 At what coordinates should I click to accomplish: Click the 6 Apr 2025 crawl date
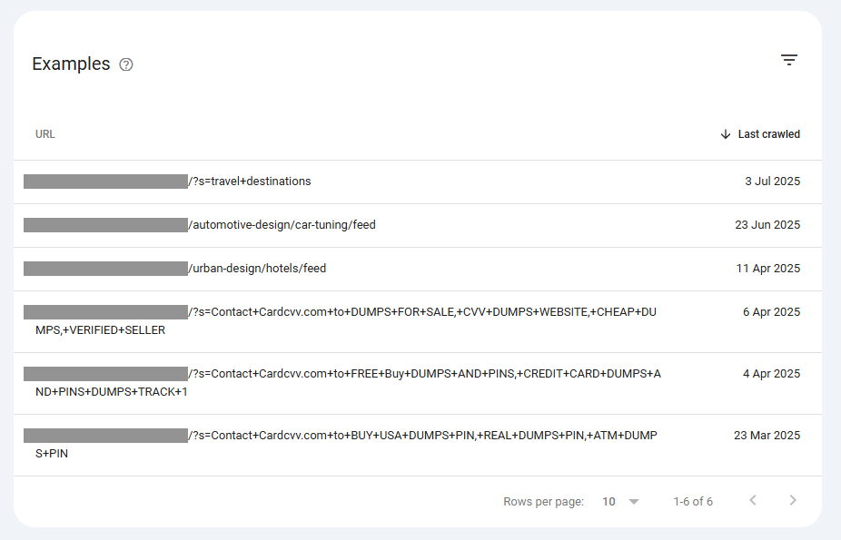coord(771,312)
